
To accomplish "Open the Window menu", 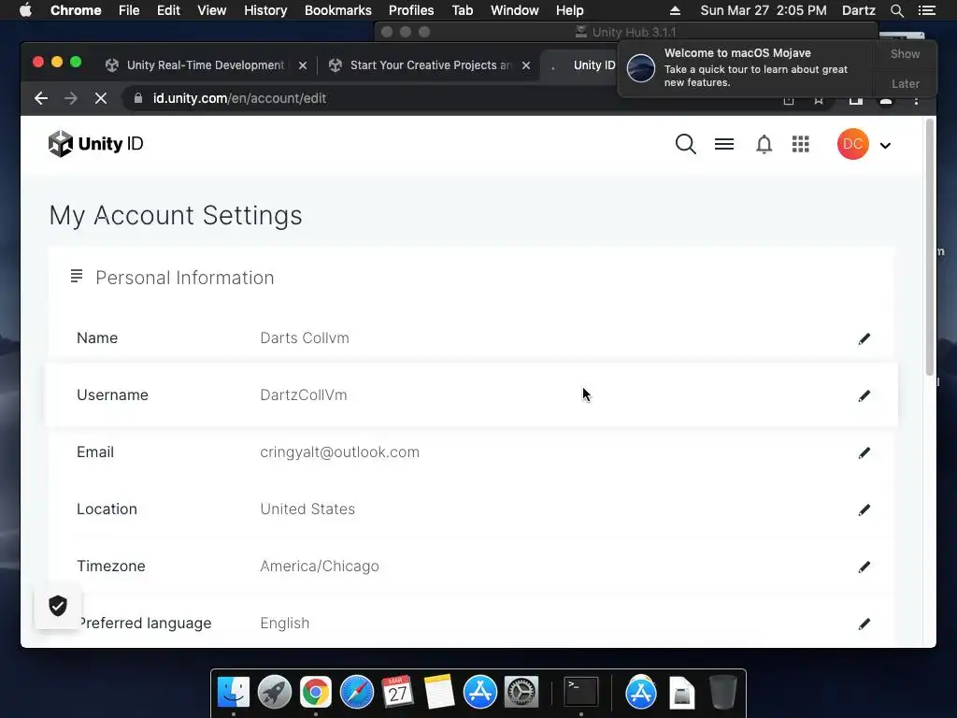I will [515, 10].
